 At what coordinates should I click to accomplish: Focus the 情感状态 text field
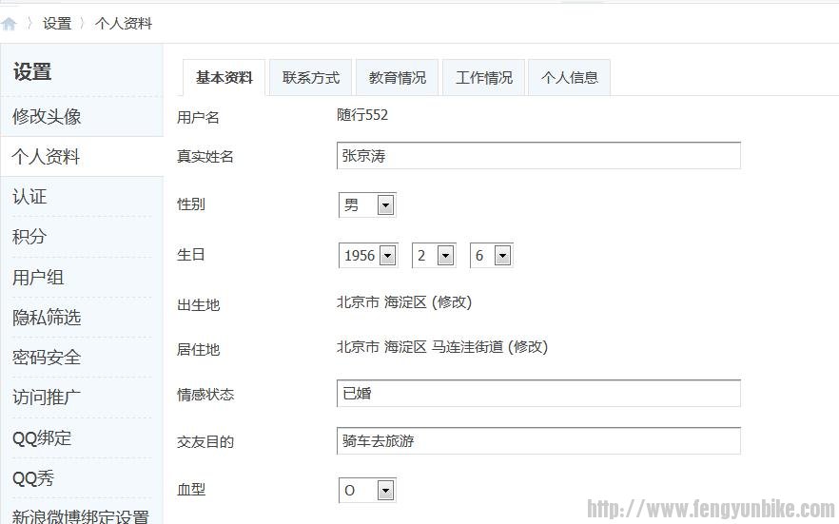pyautogui.click(x=538, y=394)
